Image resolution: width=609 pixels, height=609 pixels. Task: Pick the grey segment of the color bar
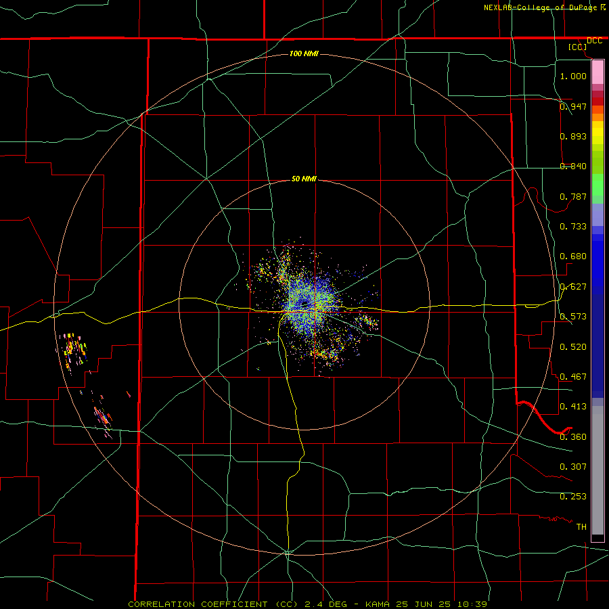click(597, 470)
